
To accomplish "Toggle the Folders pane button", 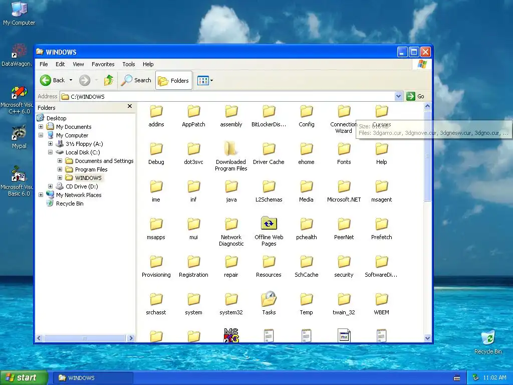I will tap(174, 80).
